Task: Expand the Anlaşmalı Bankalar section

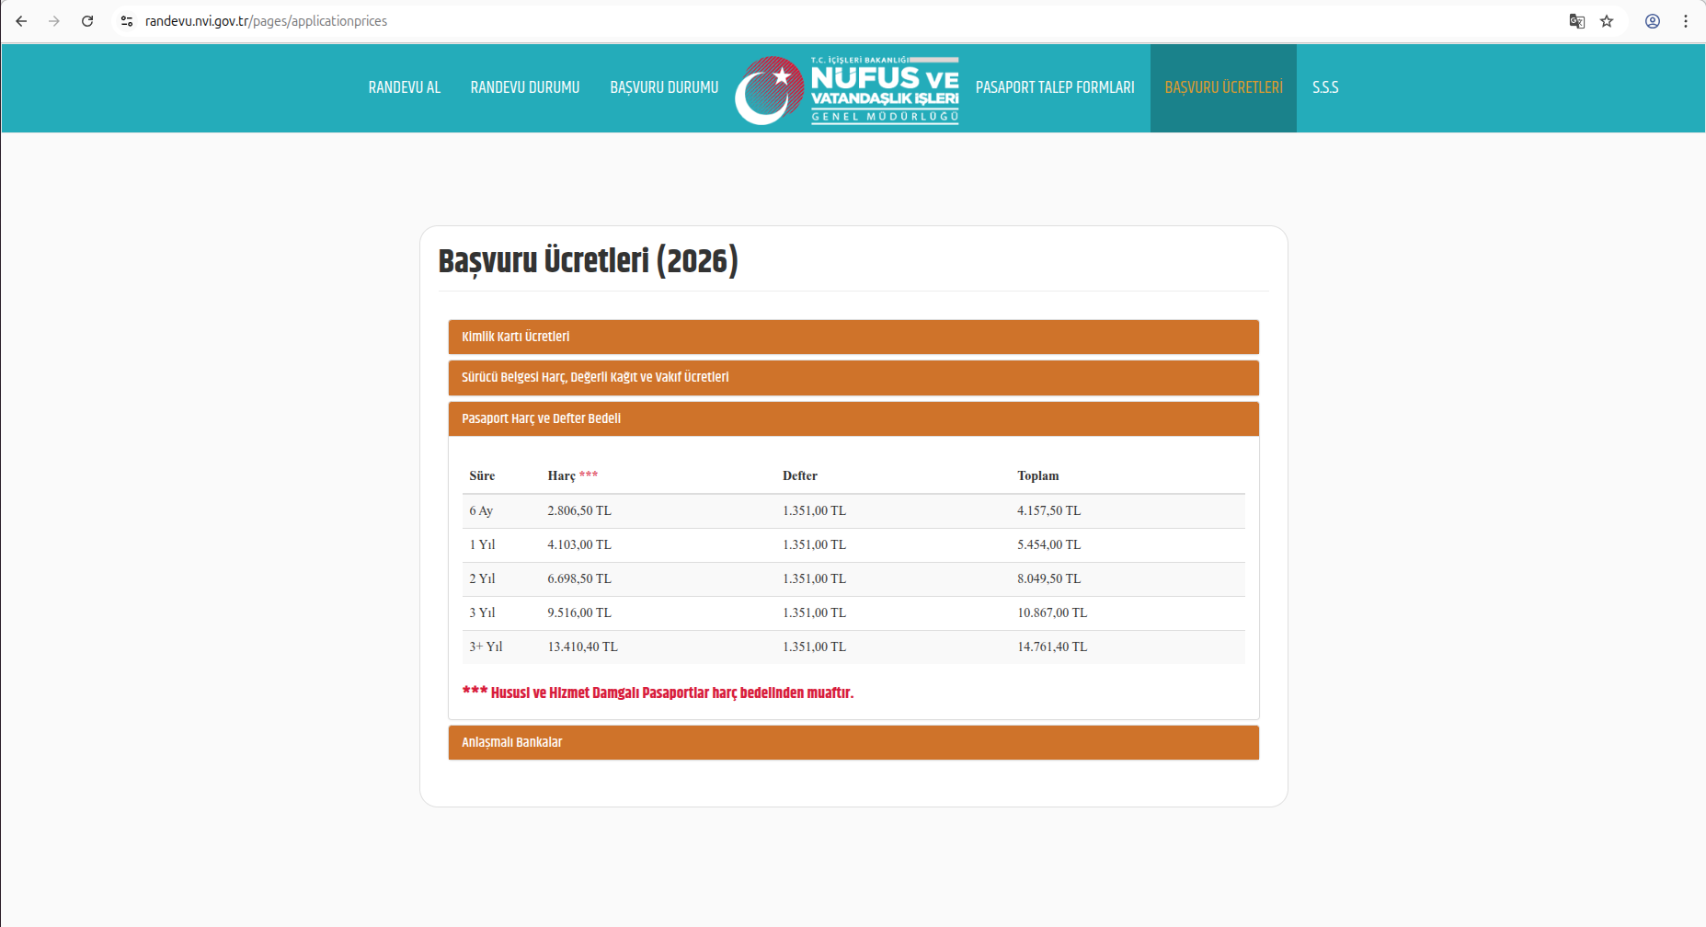Action: pyautogui.click(x=853, y=742)
